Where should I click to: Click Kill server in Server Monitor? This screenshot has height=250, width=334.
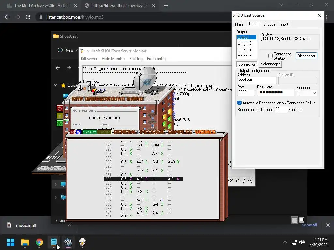(89, 59)
